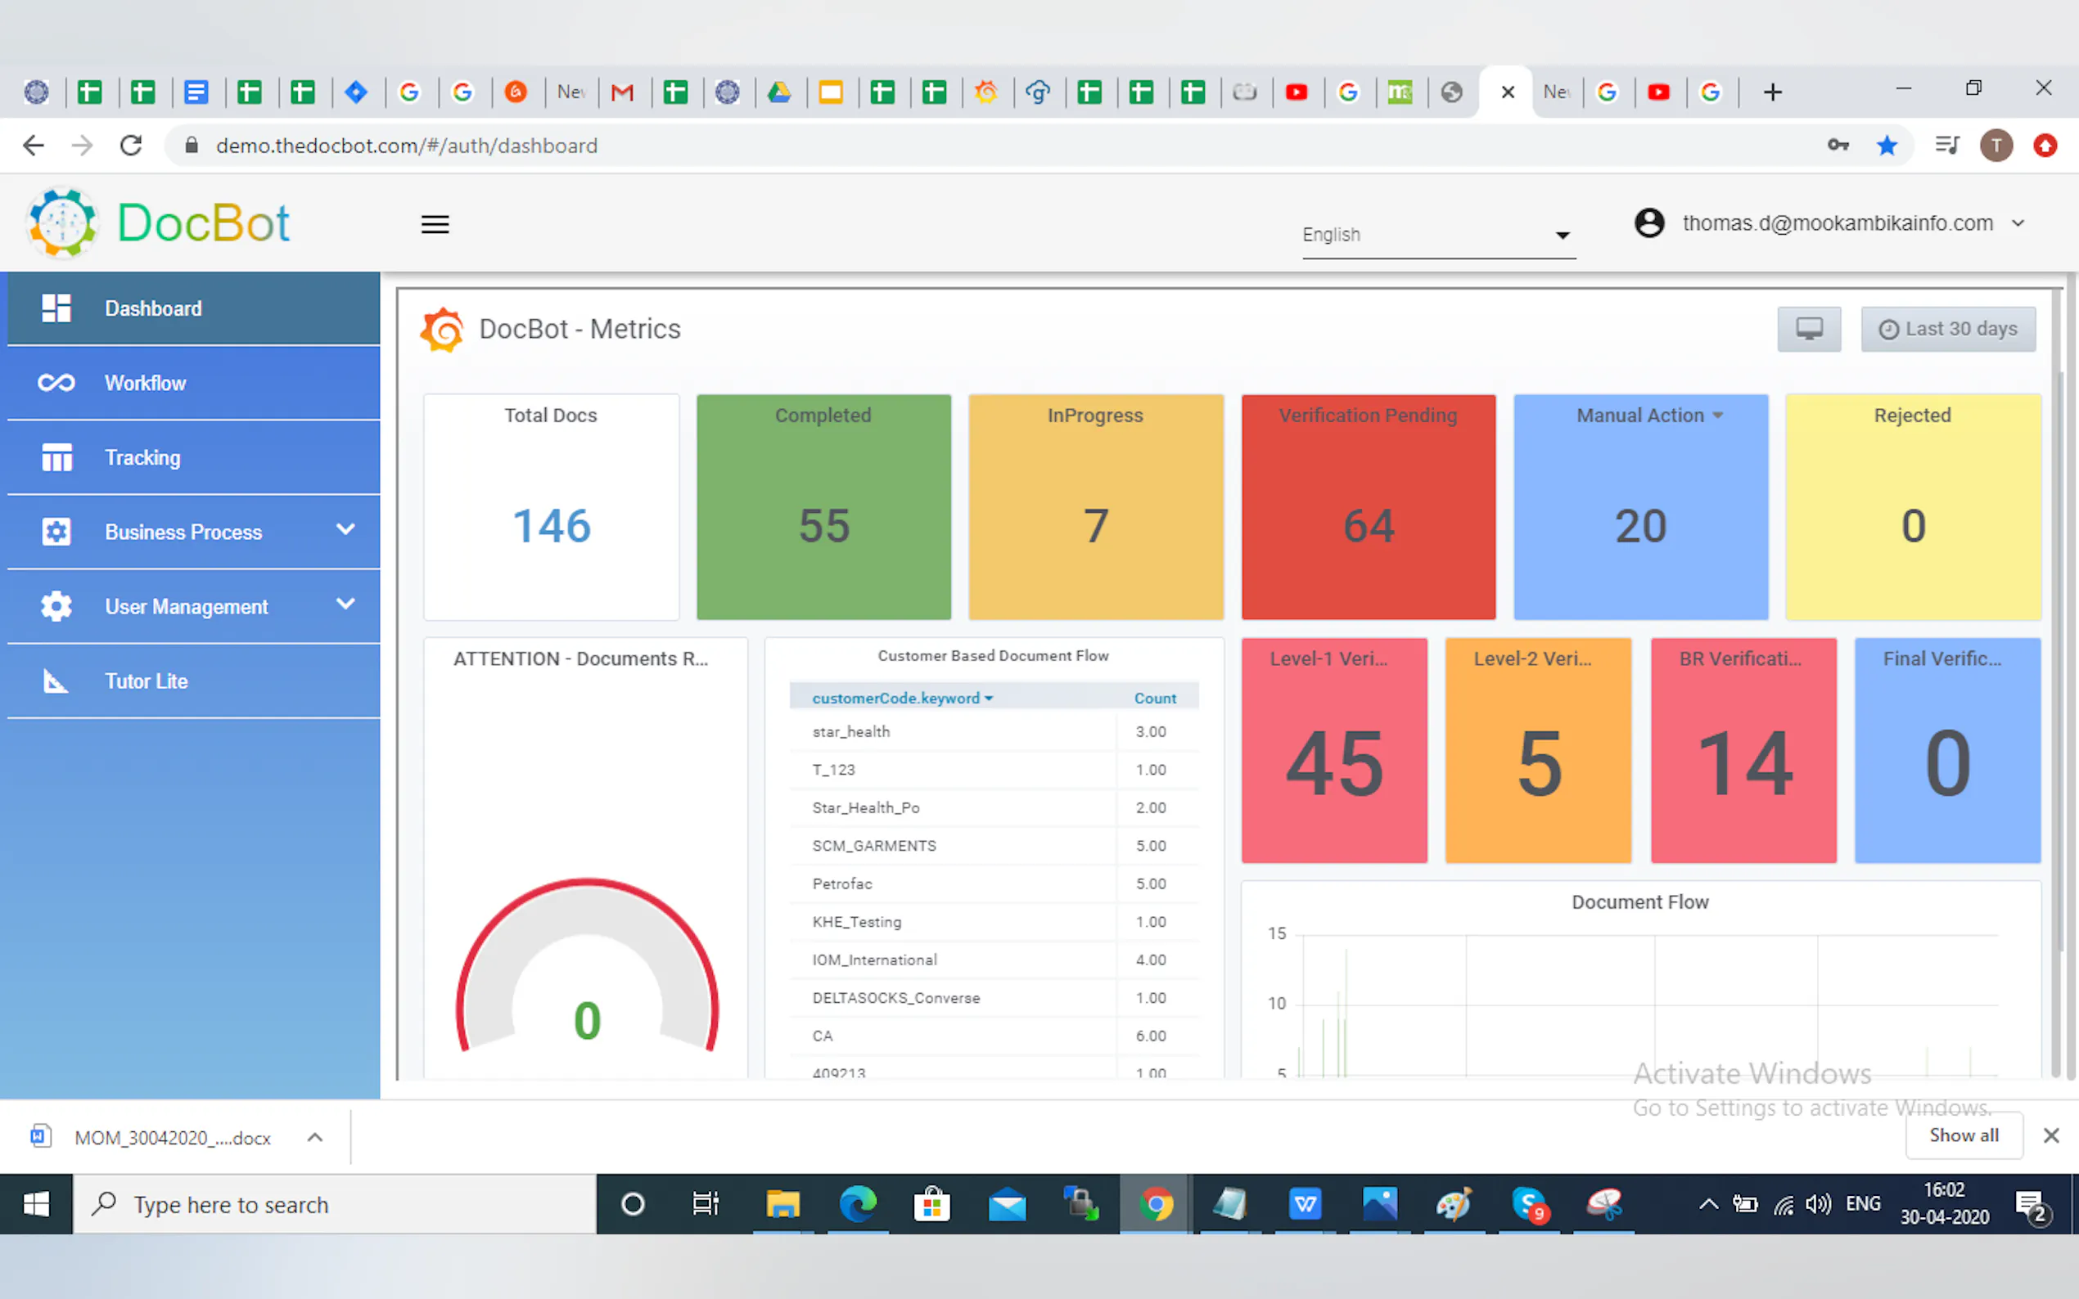The width and height of the screenshot is (2079, 1299).
Task: Click the Grafana logo beside DocBot - Metrics
Action: 443,329
